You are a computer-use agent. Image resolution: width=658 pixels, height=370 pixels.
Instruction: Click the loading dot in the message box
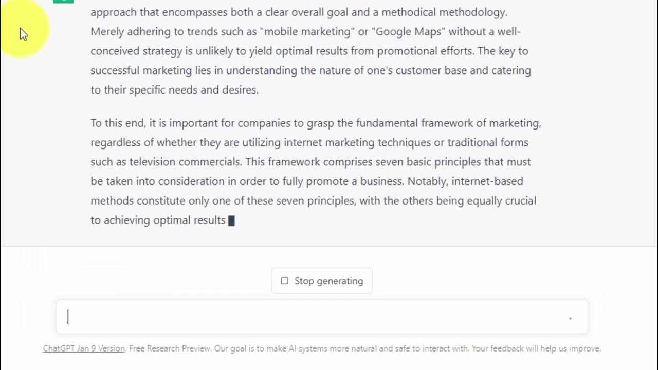point(570,319)
